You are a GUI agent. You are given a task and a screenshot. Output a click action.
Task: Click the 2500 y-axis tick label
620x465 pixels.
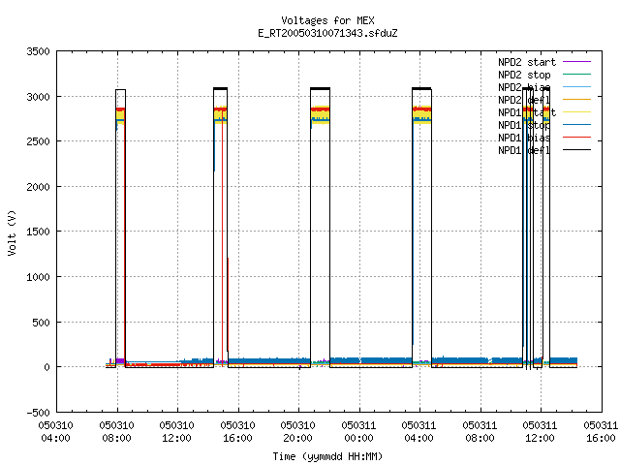point(39,141)
